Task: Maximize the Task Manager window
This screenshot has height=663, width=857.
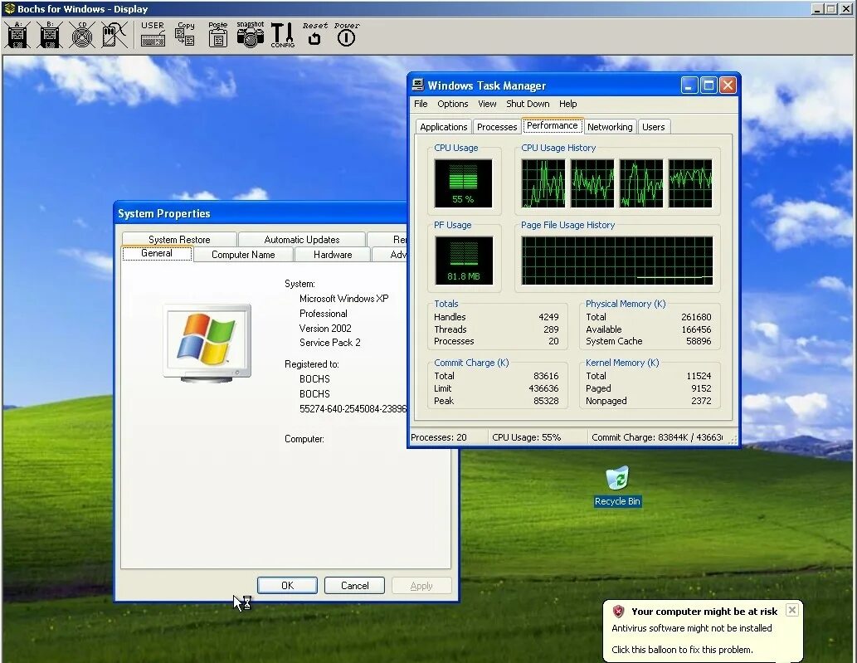Action: tap(708, 85)
